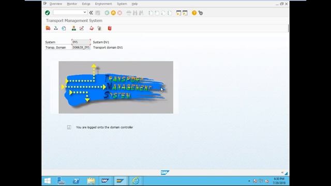The height and width of the screenshot is (186, 331).
Task: Click the green Back arrow icon
Action: 107,13
